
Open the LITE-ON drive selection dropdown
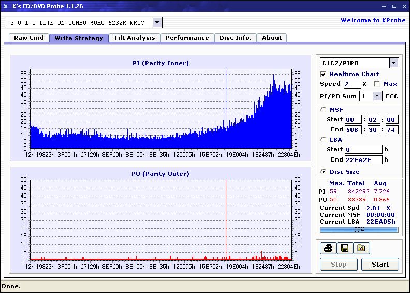click(x=157, y=23)
